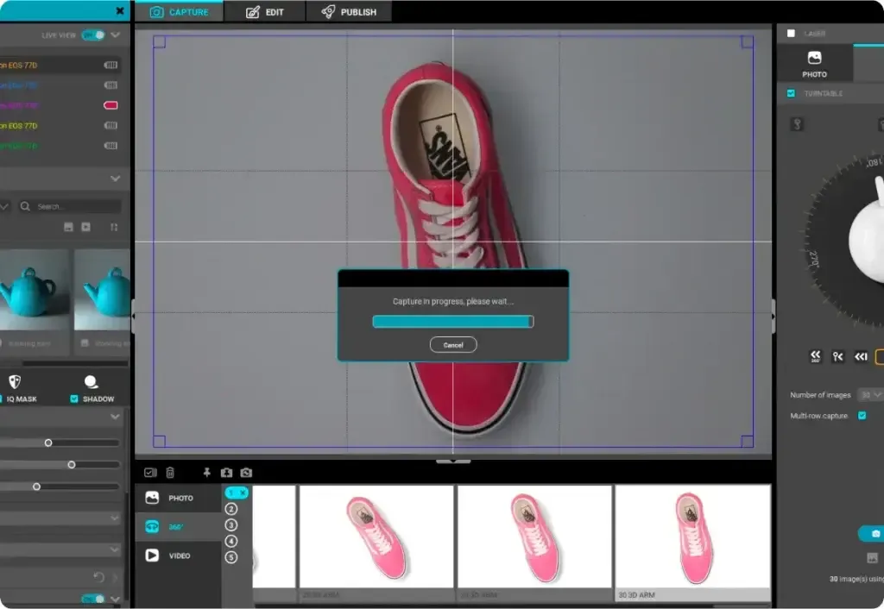Disable the Multi-row capture checkbox
Screen dimensions: 884x609
point(862,416)
